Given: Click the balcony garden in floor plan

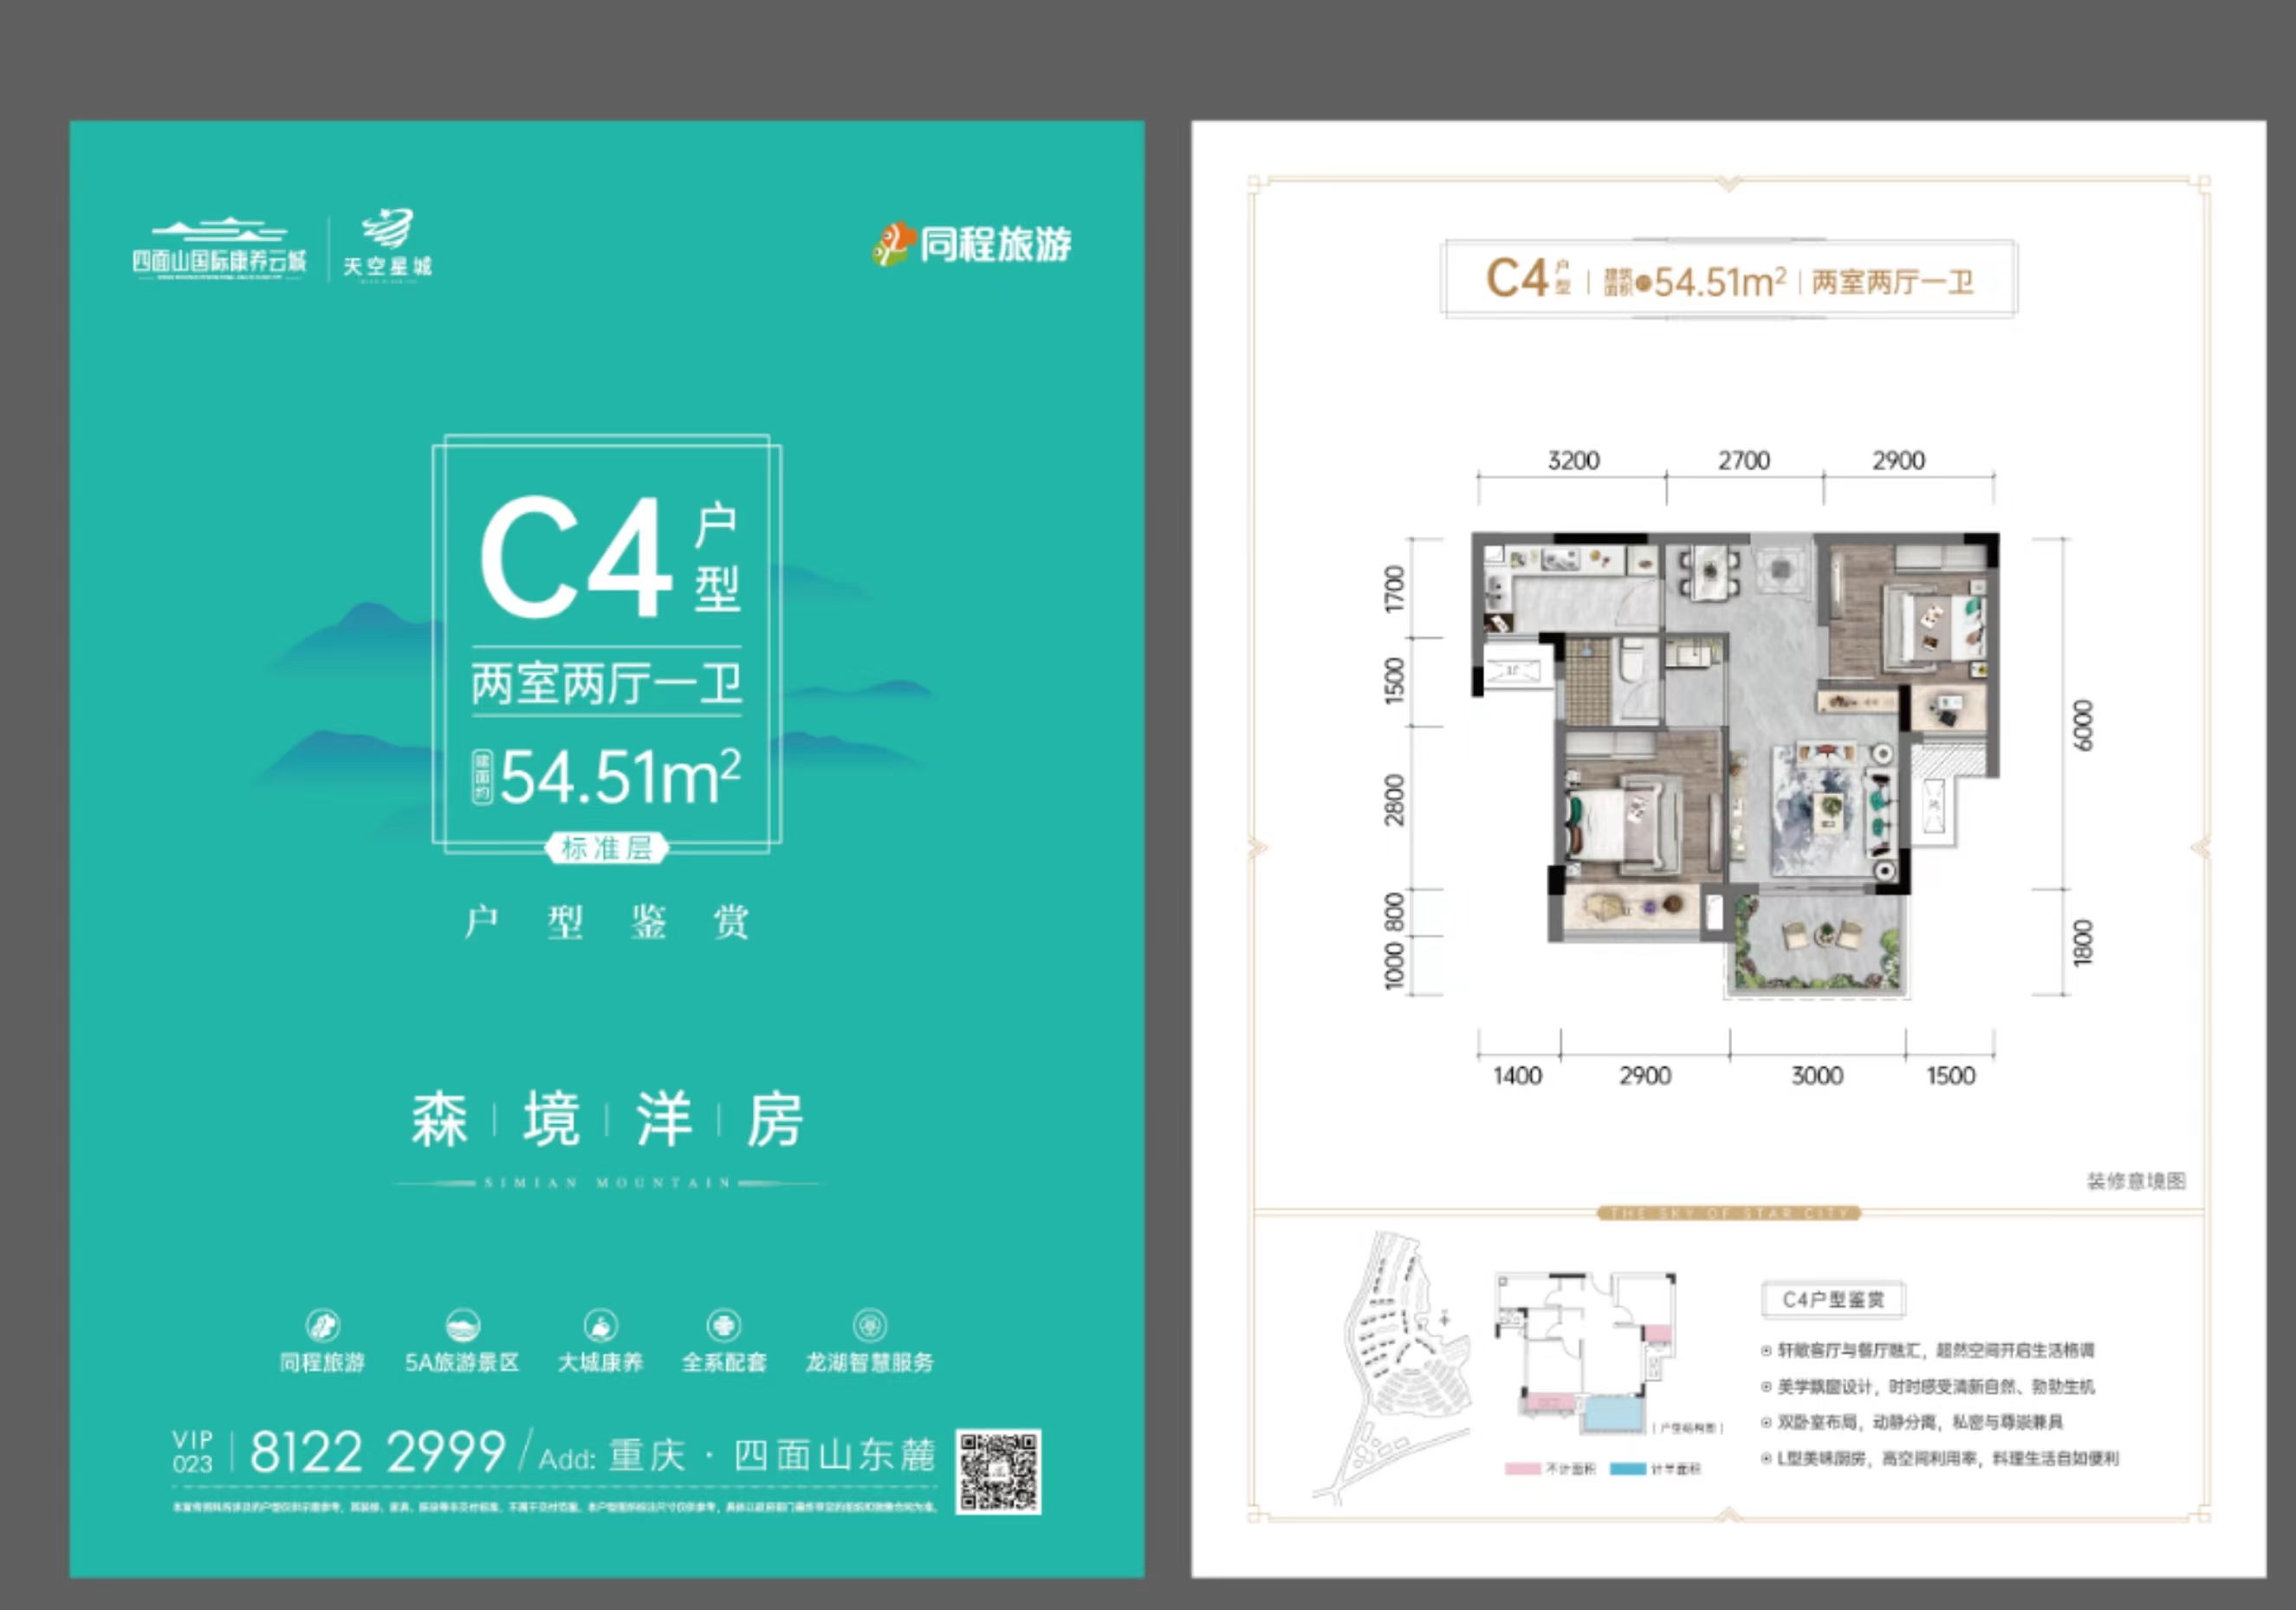Looking at the screenshot, I should (1816, 942).
